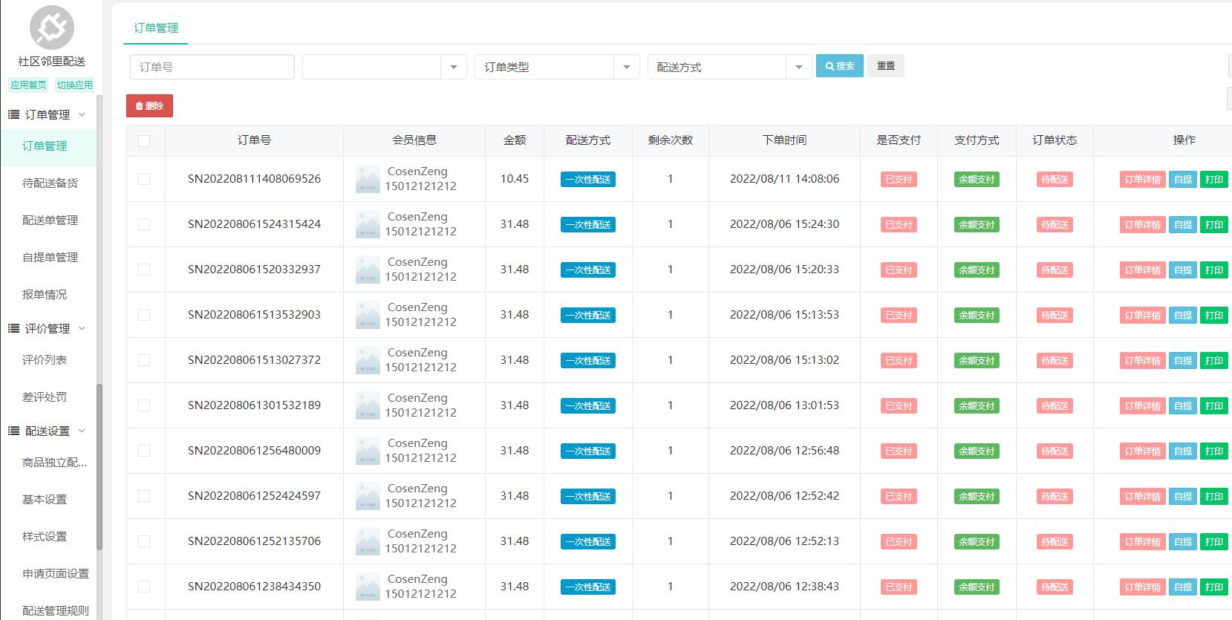Click the 配送设置 section list icon
The height and width of the screenshot is (620, 1232).
coord(13,431)
